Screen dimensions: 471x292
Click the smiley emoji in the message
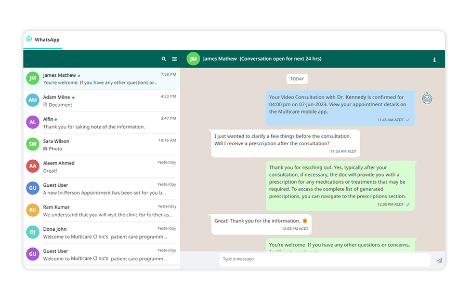pos(305,220)
